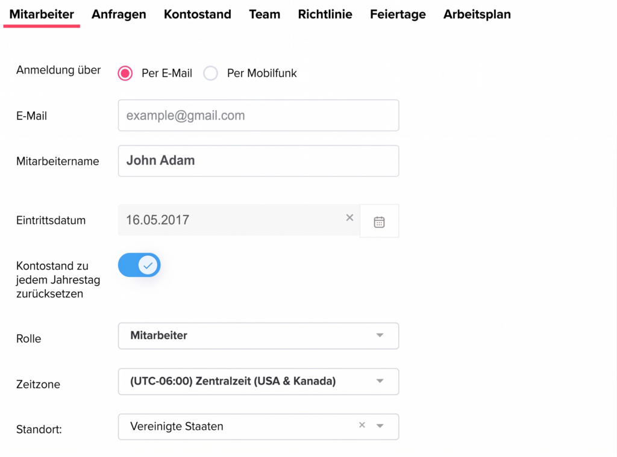Select the Per Mobilfunk radio button

[x=211, y=73]
